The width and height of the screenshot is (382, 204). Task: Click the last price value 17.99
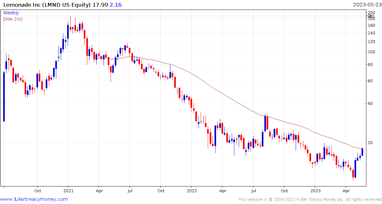click(100, 4)
